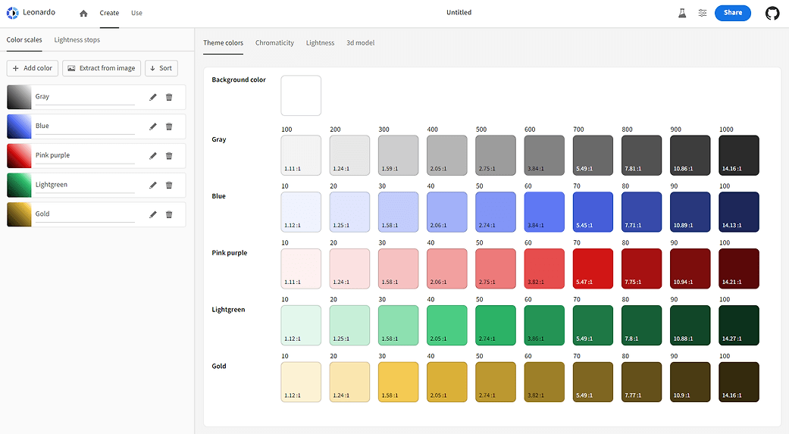Select the Lightness tab
Viewport: 789px width, 434px height.
(320, 43)
